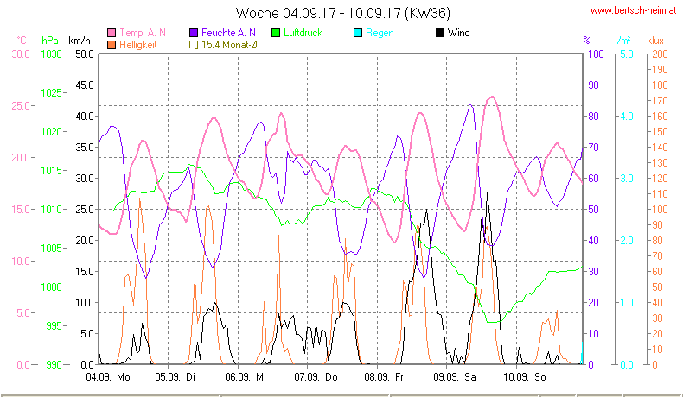This screenshot has width=683, height=397.
Task: Click the % humidity axis unit label
Action: click(x=586, y=41)
